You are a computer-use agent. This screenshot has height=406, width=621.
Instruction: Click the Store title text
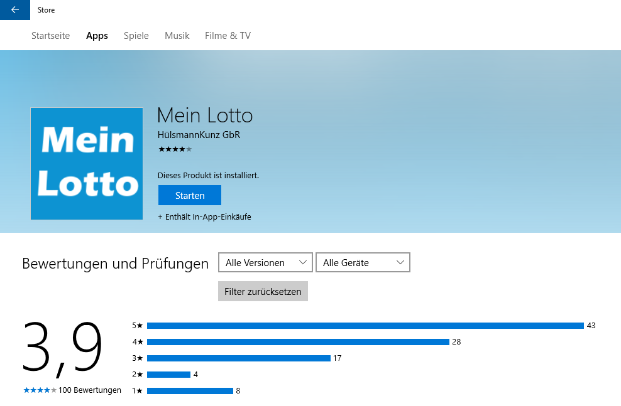click(x=46, y=10)
